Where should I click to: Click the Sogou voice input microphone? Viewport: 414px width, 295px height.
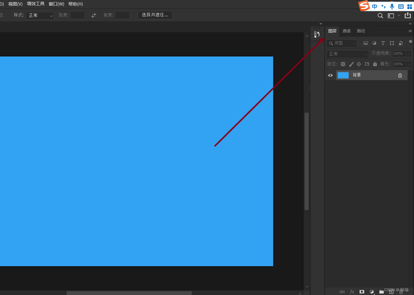tap(392, 6)
